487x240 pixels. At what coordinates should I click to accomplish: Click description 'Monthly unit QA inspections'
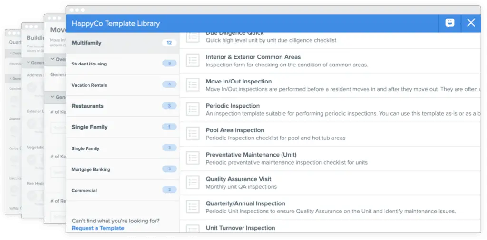pyautogui.click(x=241, y=187)
